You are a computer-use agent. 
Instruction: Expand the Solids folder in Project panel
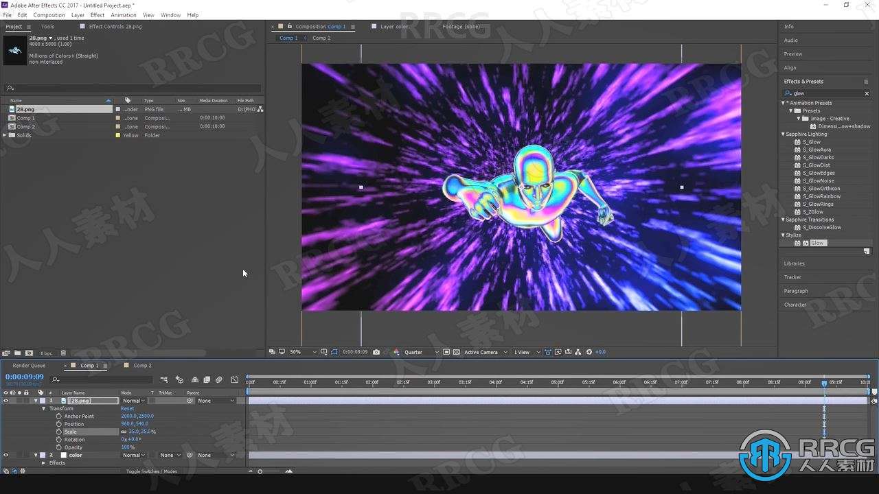point(5,135)
